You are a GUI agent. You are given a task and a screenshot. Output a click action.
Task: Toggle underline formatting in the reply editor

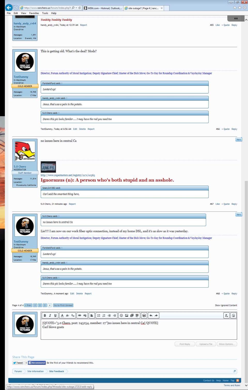55,315
